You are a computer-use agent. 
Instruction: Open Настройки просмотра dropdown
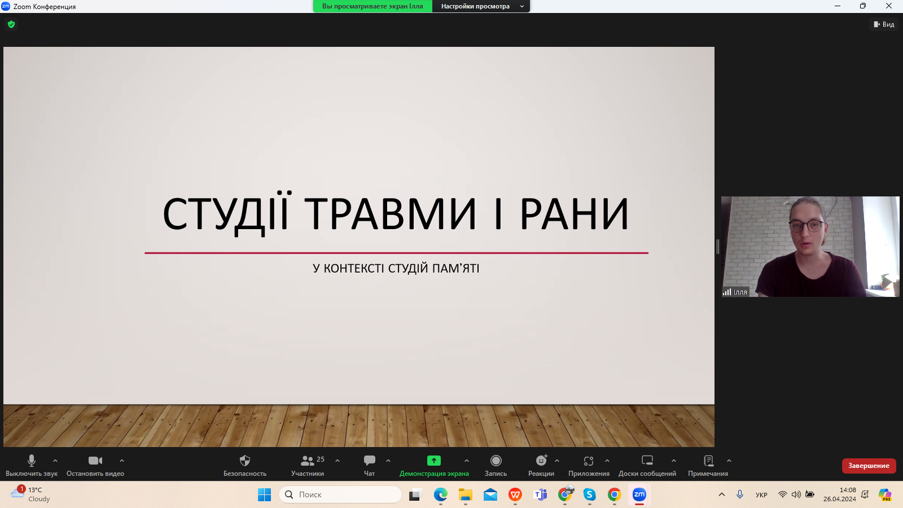(x=481, y=6)
